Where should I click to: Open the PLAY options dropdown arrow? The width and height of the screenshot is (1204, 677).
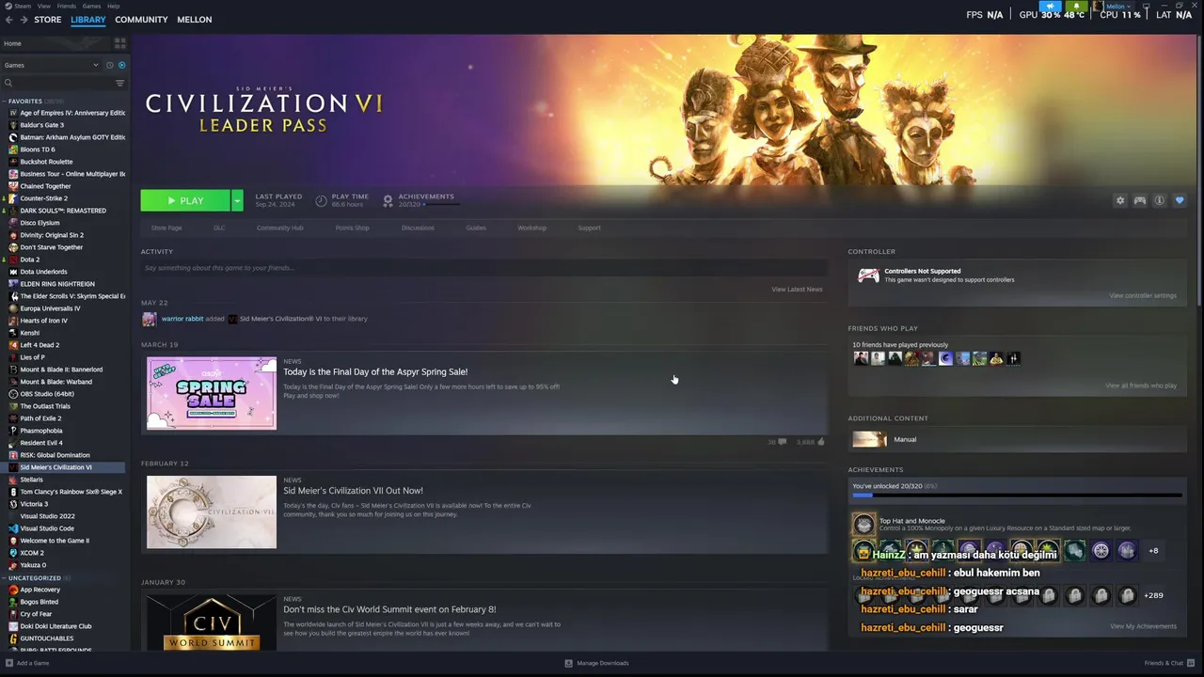237,200
